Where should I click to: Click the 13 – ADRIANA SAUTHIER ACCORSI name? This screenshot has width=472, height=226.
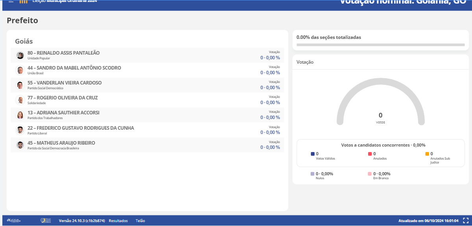[x=63, y=113]
